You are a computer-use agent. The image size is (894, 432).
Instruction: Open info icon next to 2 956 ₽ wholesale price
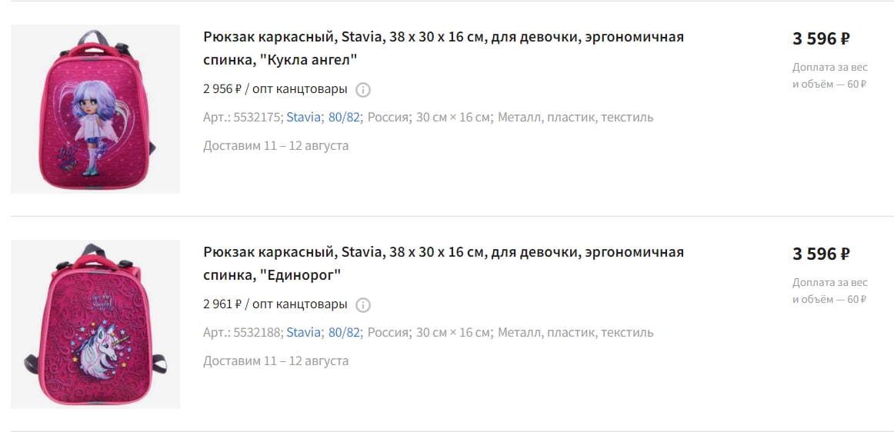[363, 90]
